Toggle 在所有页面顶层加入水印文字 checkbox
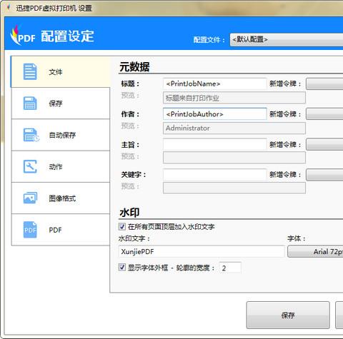The width and height of the screenshot is (343, 339). 122,226
